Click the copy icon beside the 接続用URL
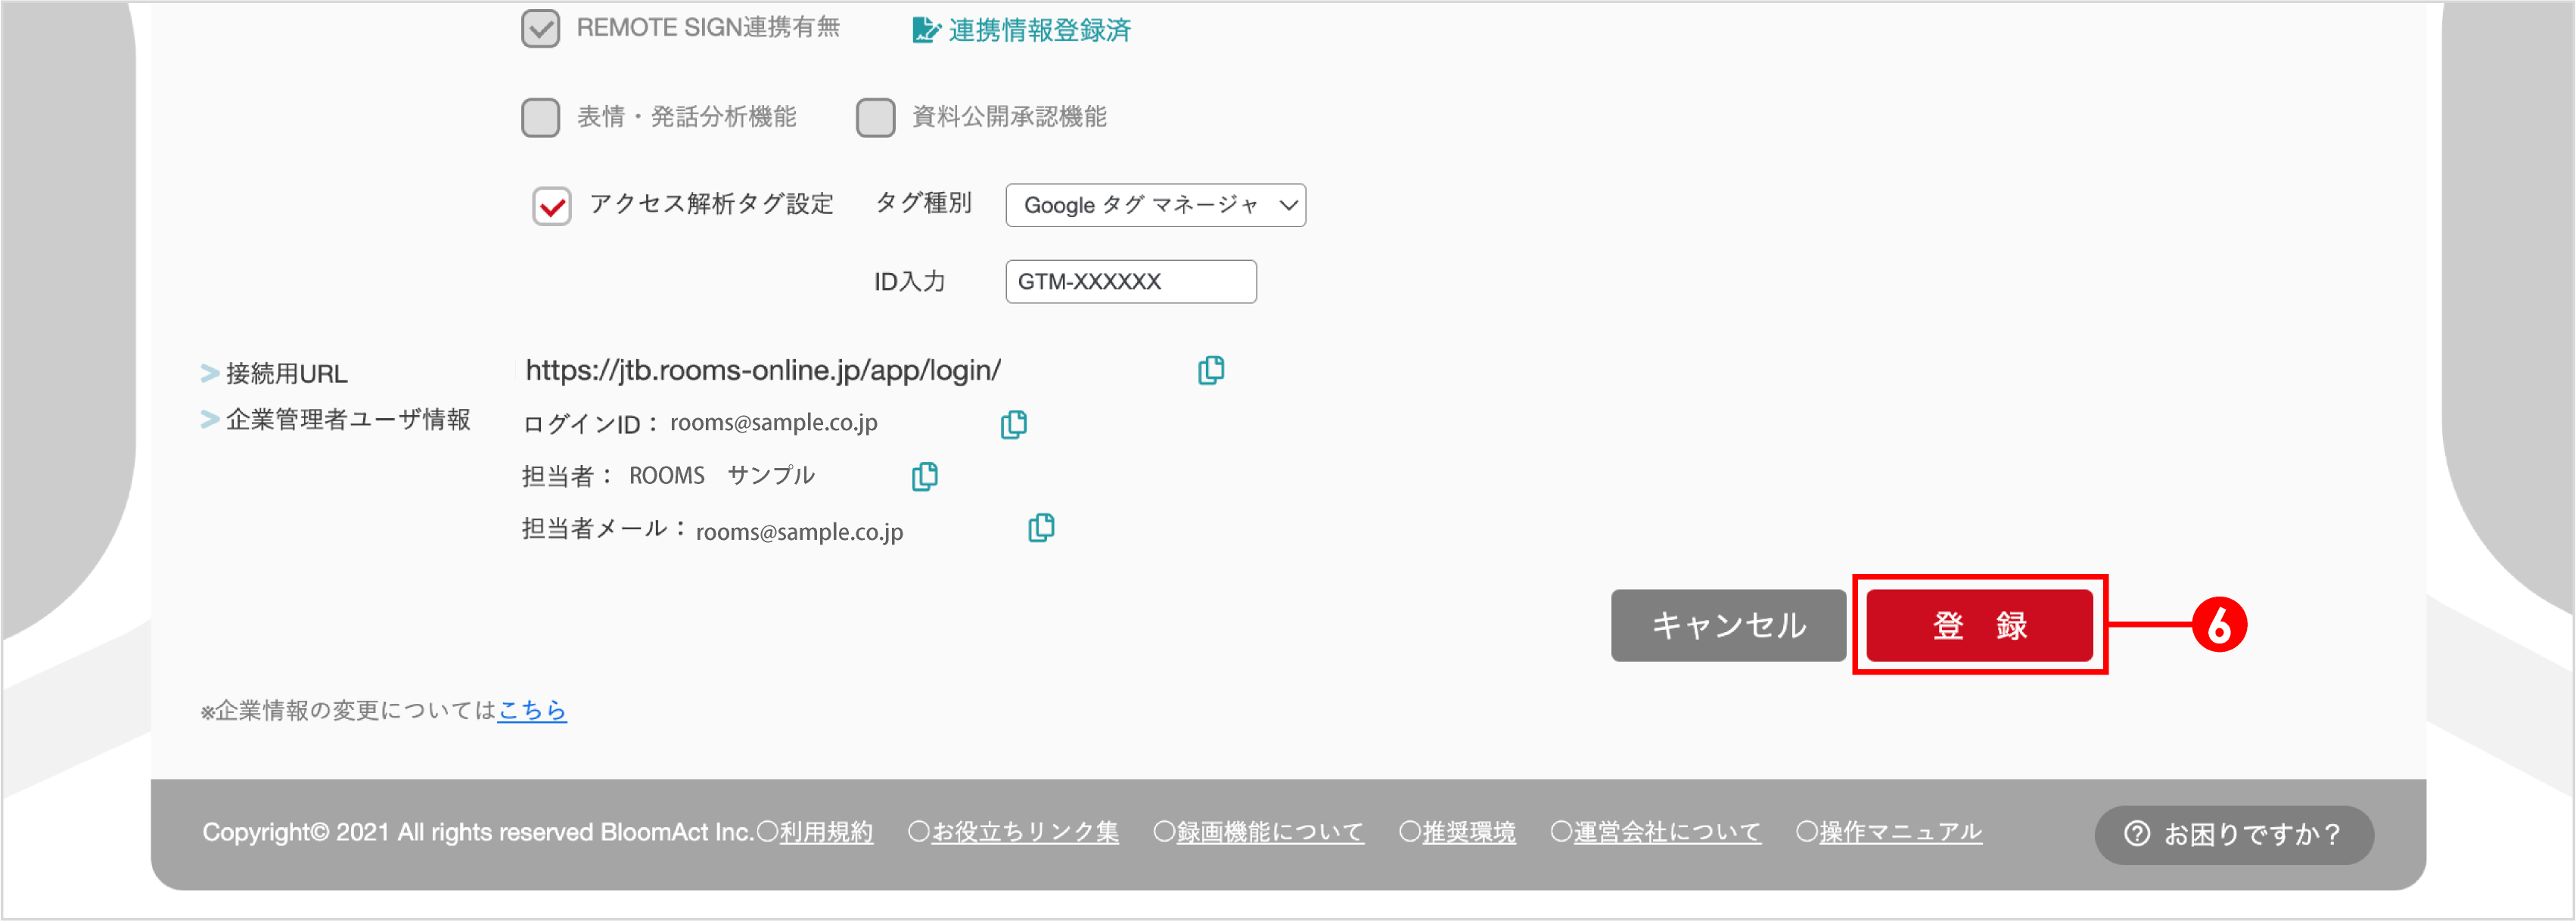 tap(1211, 370)
